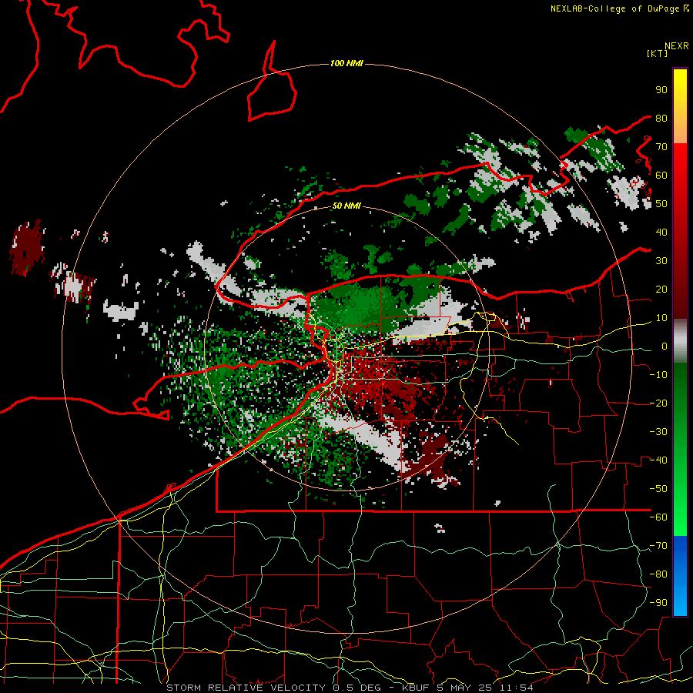Click the [KT] unit label
The image size is (693, 693).
tap(657, 53)
